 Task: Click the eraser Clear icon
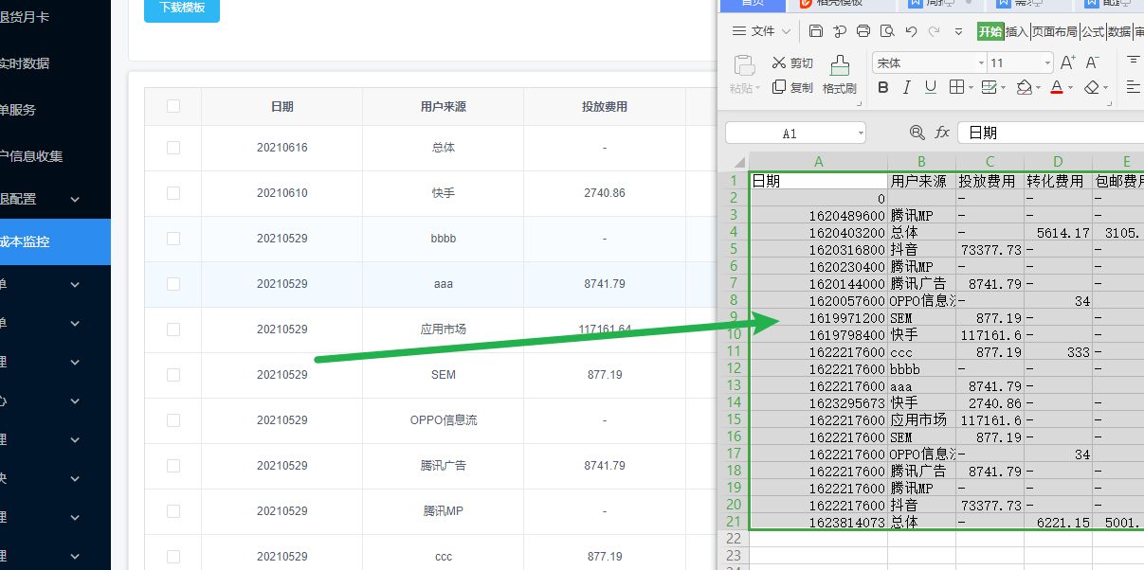[1091, 87]
